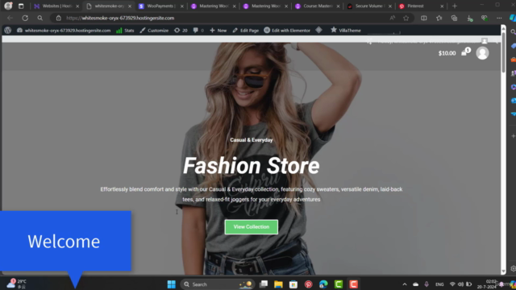
Task: Open the ENG language indicator
Action: [439, 284]
